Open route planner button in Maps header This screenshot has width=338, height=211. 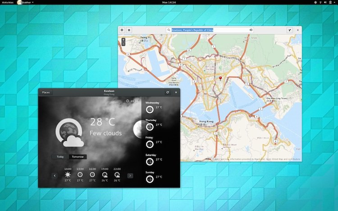[289, 30]
